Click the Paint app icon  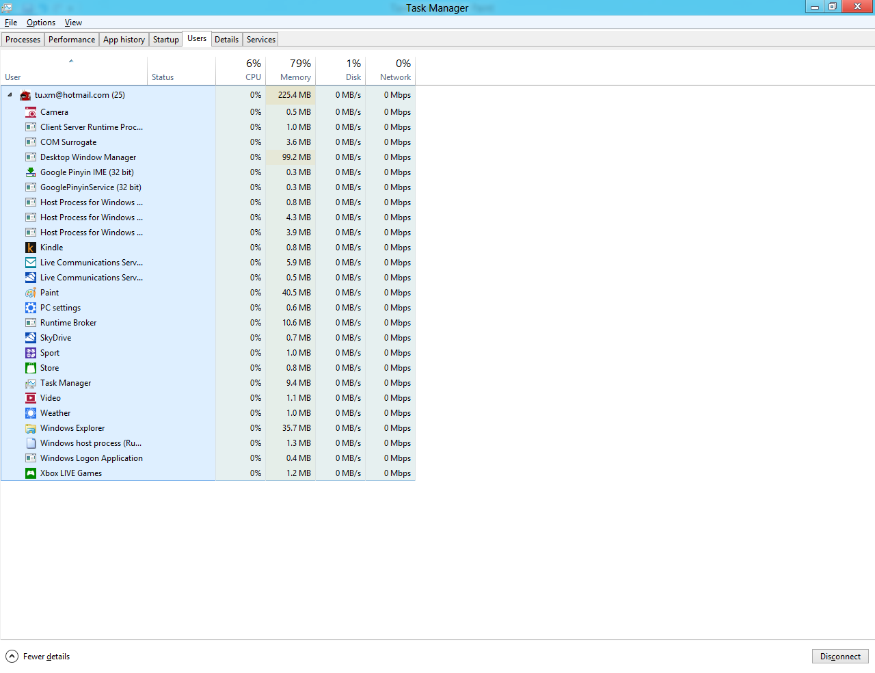click(x=31, y=293)
